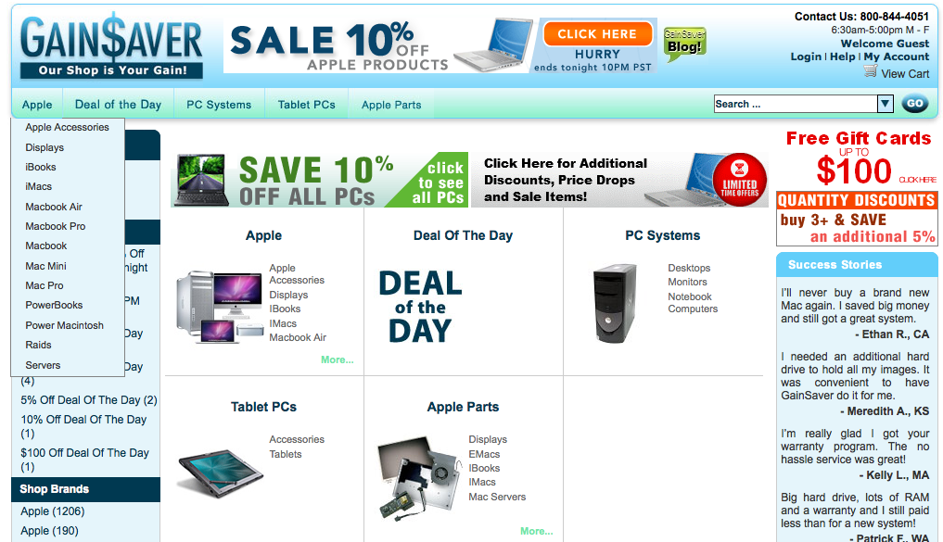
Task: Open the My Account link
Action: click(896, 57)
